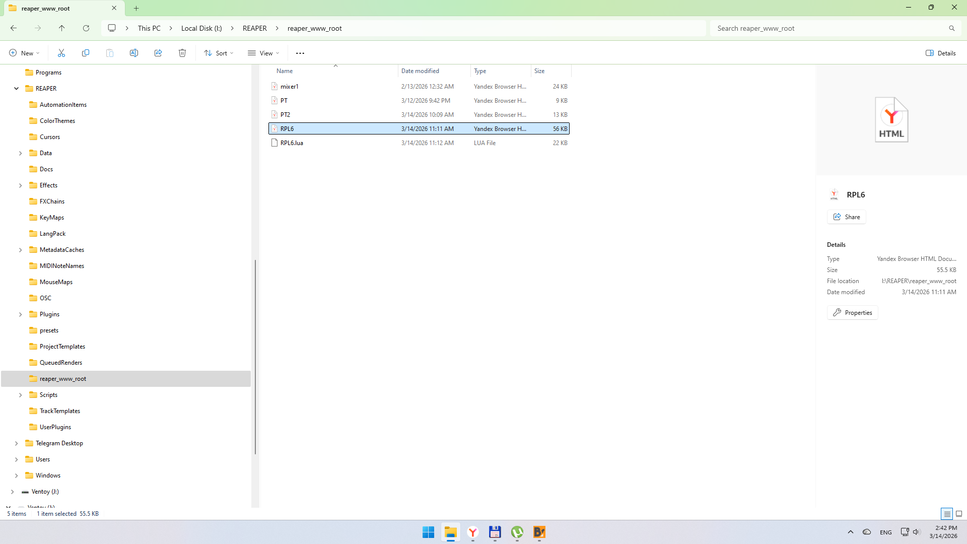Switch to details list view in status bar
Viewport: 967px width, 544px height.
pos(947,514)
